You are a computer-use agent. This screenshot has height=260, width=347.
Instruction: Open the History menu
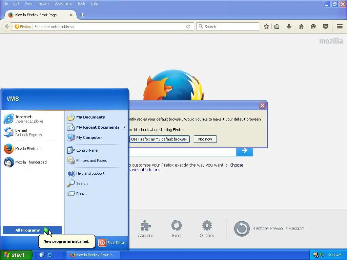pyautogui.click(x=43, y=3)
